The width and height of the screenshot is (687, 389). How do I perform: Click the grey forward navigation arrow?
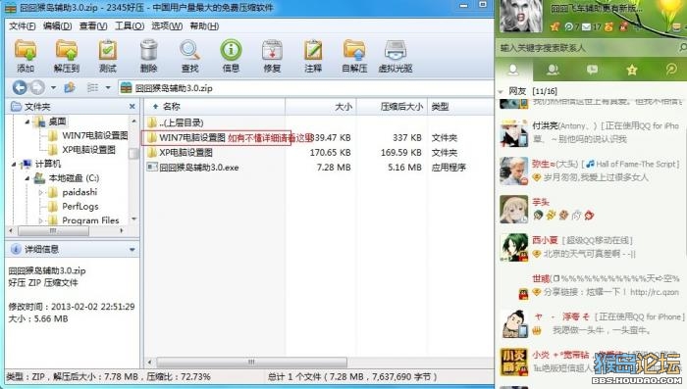click(37, 88)
